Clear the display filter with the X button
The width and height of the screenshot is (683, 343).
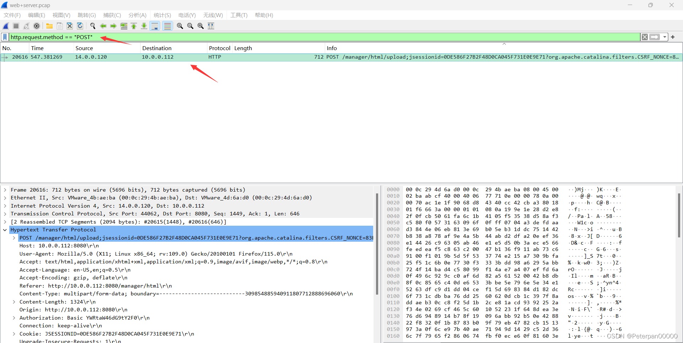(645, 37)
